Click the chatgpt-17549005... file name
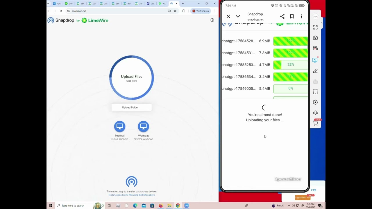This screenshot has height=209, width=372. point(239,89)
